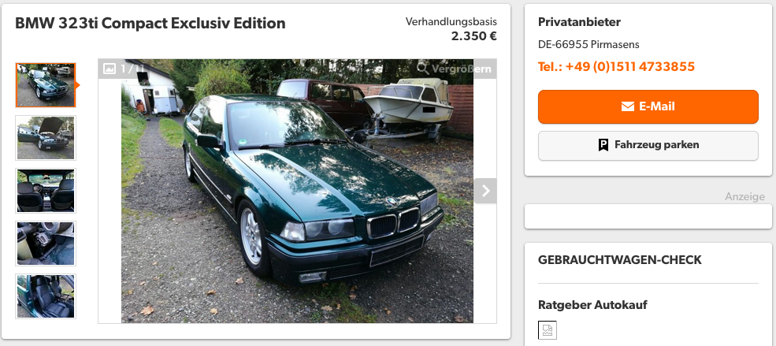The image size is (776, 346).
Task: Open the Ratgeber Autokauf section
Action: [592, 305]
